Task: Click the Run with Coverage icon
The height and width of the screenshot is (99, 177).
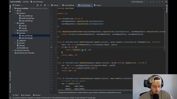Action: pyautogui.click(x=154, y=2)
